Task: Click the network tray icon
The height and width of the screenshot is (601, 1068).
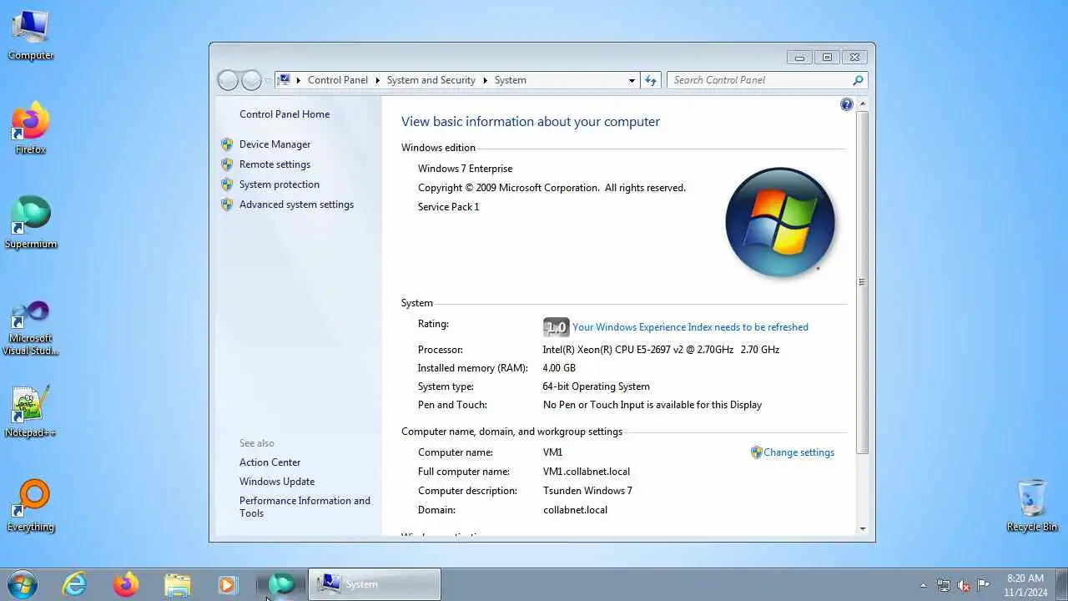Action: click(944, 585)
